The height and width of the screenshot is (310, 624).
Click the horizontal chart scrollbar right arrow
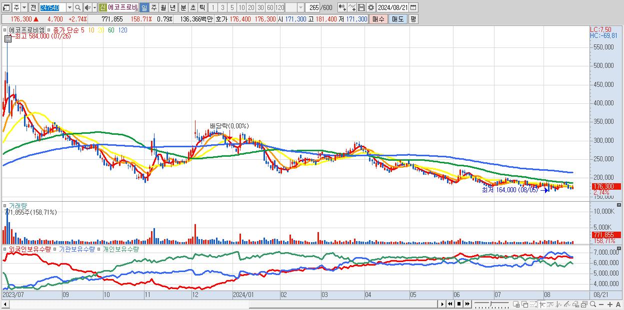pyautogui.click(x=442, y=304)
